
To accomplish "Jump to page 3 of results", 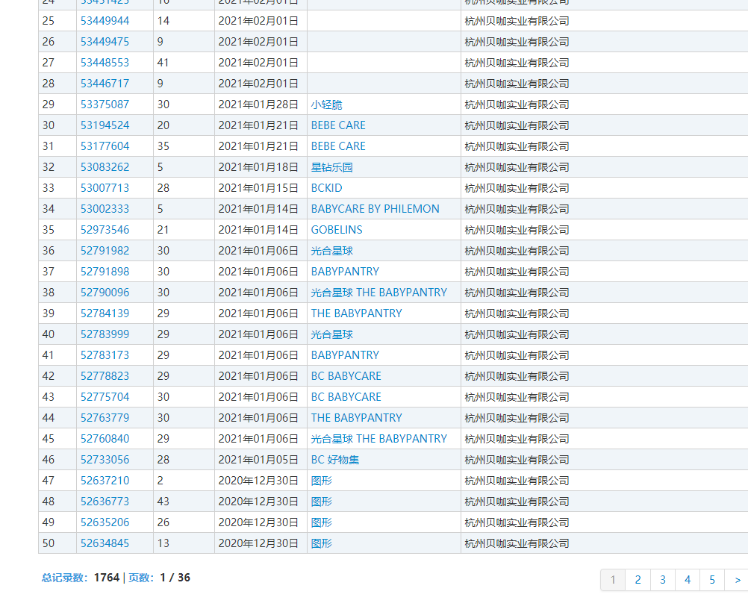I will 662,580.
